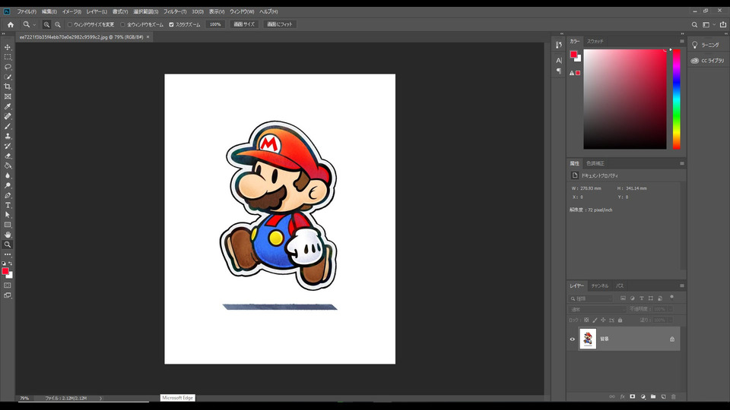The width and height of the screenshot is (730, 410).
Task: Select the History Brush tool
Action: [x=8, y=146]
